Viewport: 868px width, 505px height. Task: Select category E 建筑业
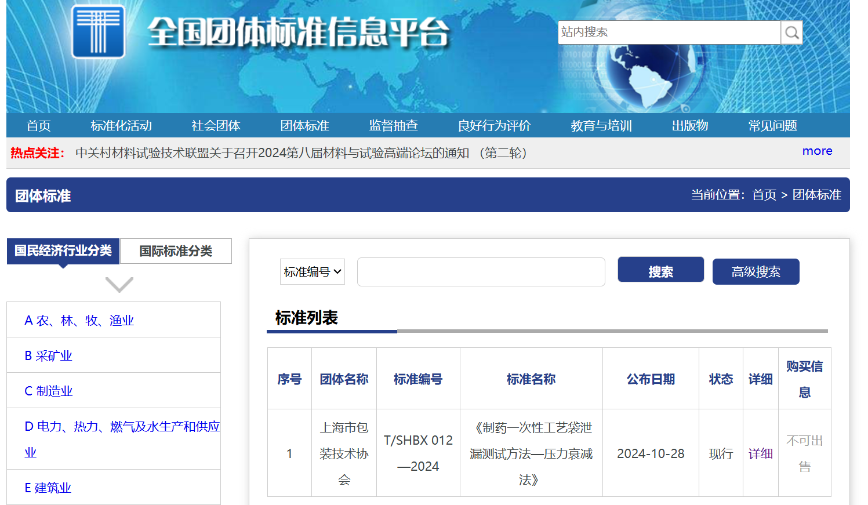[48, 488]
